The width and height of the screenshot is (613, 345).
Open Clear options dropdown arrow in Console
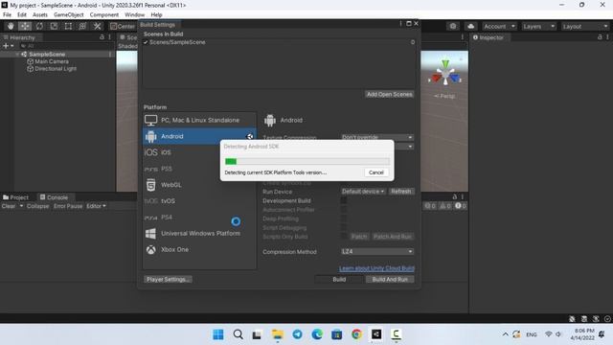[x=21, y=206]
